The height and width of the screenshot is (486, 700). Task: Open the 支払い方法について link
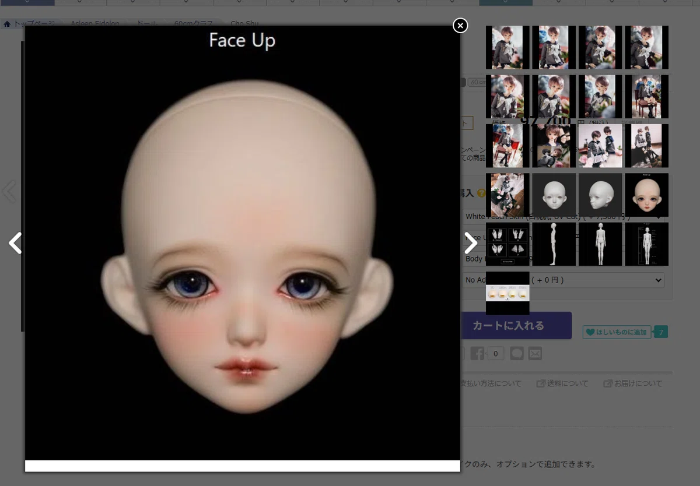491,383
